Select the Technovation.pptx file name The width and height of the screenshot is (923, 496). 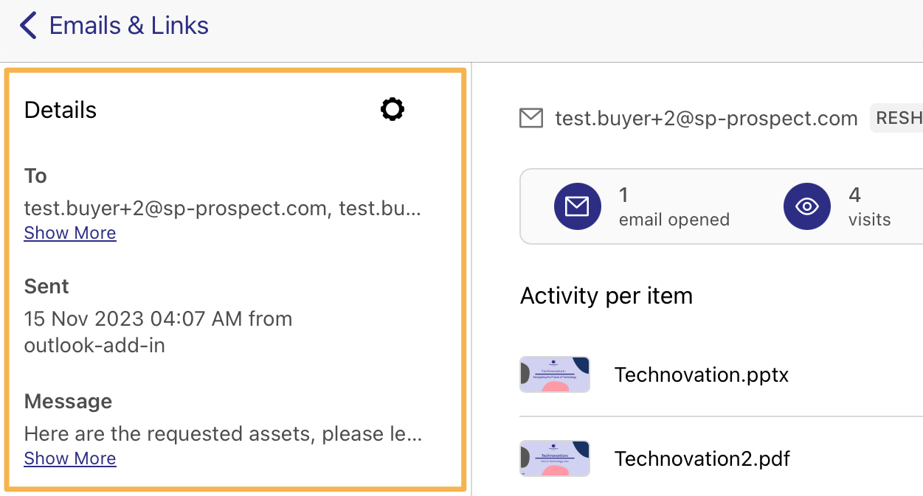click(702, 374)
